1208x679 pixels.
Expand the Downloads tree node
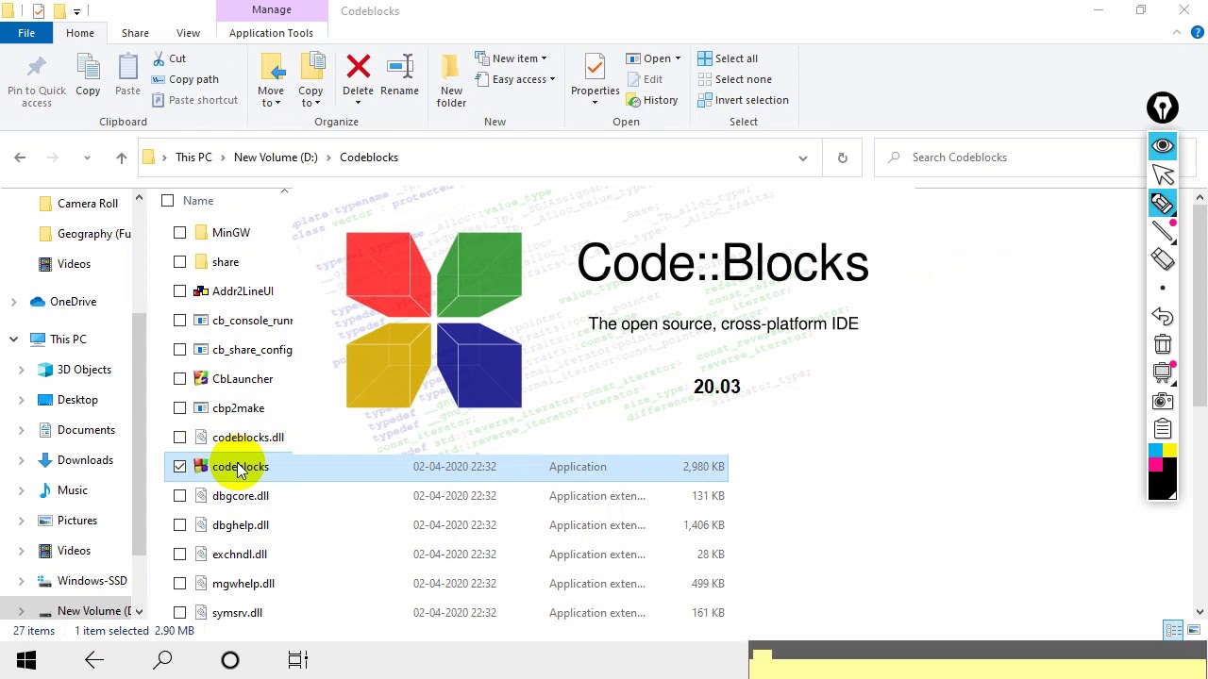pyautogui.click(x=21, y=460)
